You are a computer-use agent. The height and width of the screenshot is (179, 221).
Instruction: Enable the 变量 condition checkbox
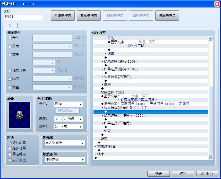(10, 55)
